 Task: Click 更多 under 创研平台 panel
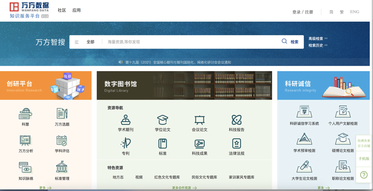point(45,188)
